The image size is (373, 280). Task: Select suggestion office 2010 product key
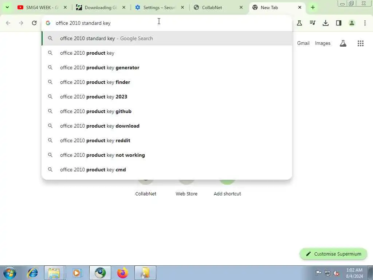pos(167,53)
